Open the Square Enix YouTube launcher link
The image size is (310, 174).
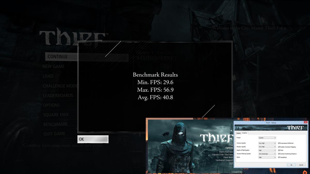point(222,155)
